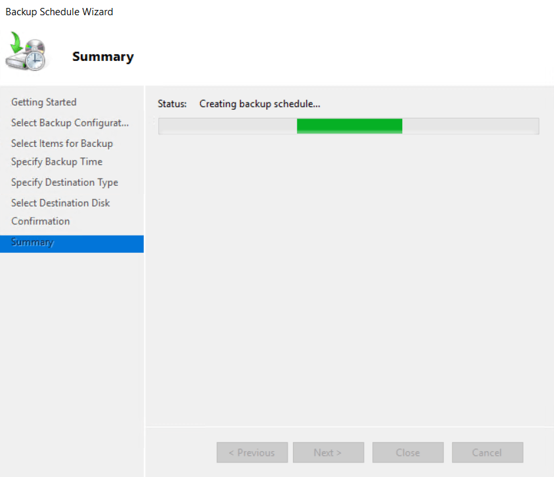Screen dimensions: 554x477
Task: Click the bold Summary page heading
Action: click(103, 57)
